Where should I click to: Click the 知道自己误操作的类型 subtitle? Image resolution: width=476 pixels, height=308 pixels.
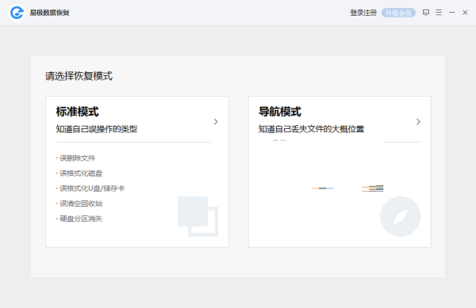(97, 129)
